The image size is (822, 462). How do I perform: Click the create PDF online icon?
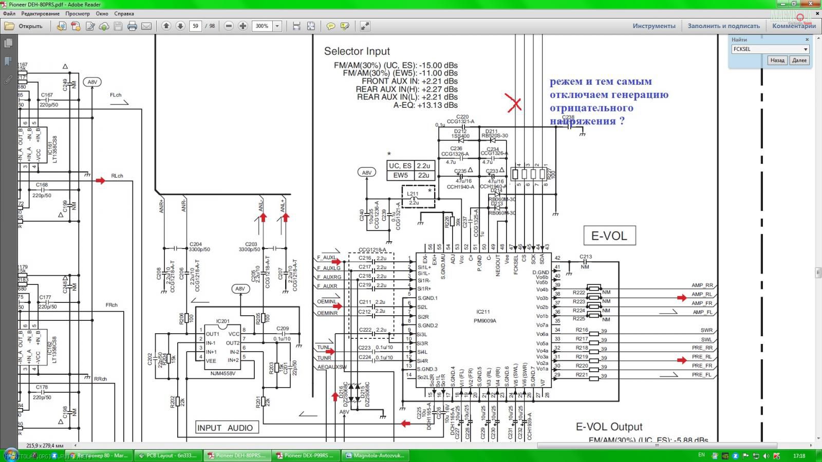[76, 26]
